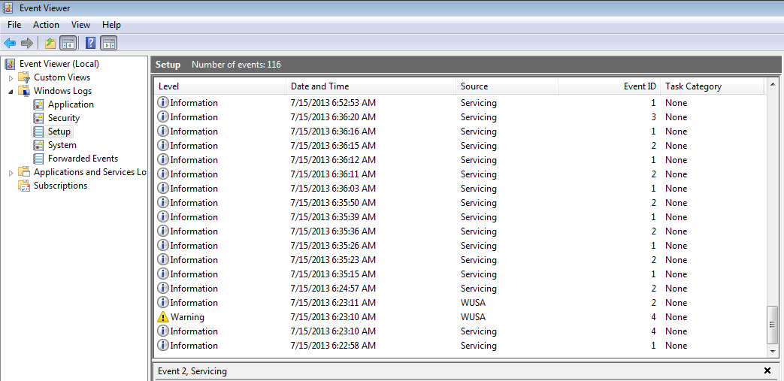Click Event ID 3 cell
The width and height of the screenshot is (784, 381).
(x=652, y=117)
